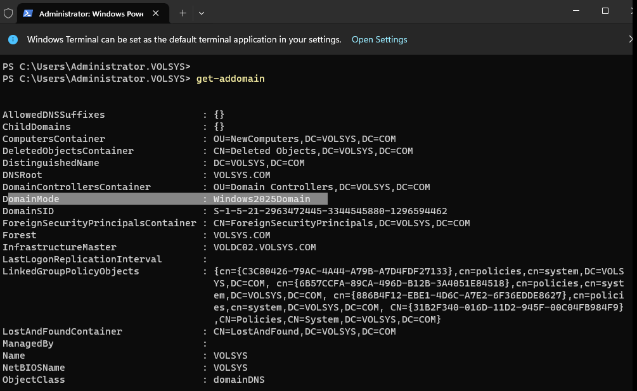Click the administrator shield icon
Image resolution: width=637 pixels, height=391 pixels.
coord(8,13)
